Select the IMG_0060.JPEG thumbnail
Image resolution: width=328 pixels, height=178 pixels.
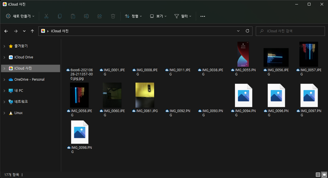pos(112,95)
